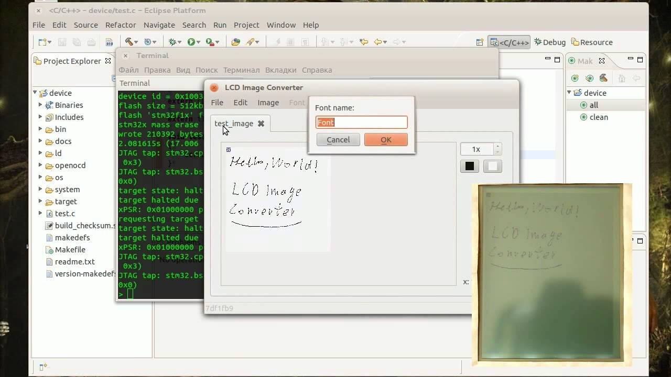Screen dimensions: 671x377
Task: Click the new Make Target icon in Make panel
Action: (x=575, y=78)
